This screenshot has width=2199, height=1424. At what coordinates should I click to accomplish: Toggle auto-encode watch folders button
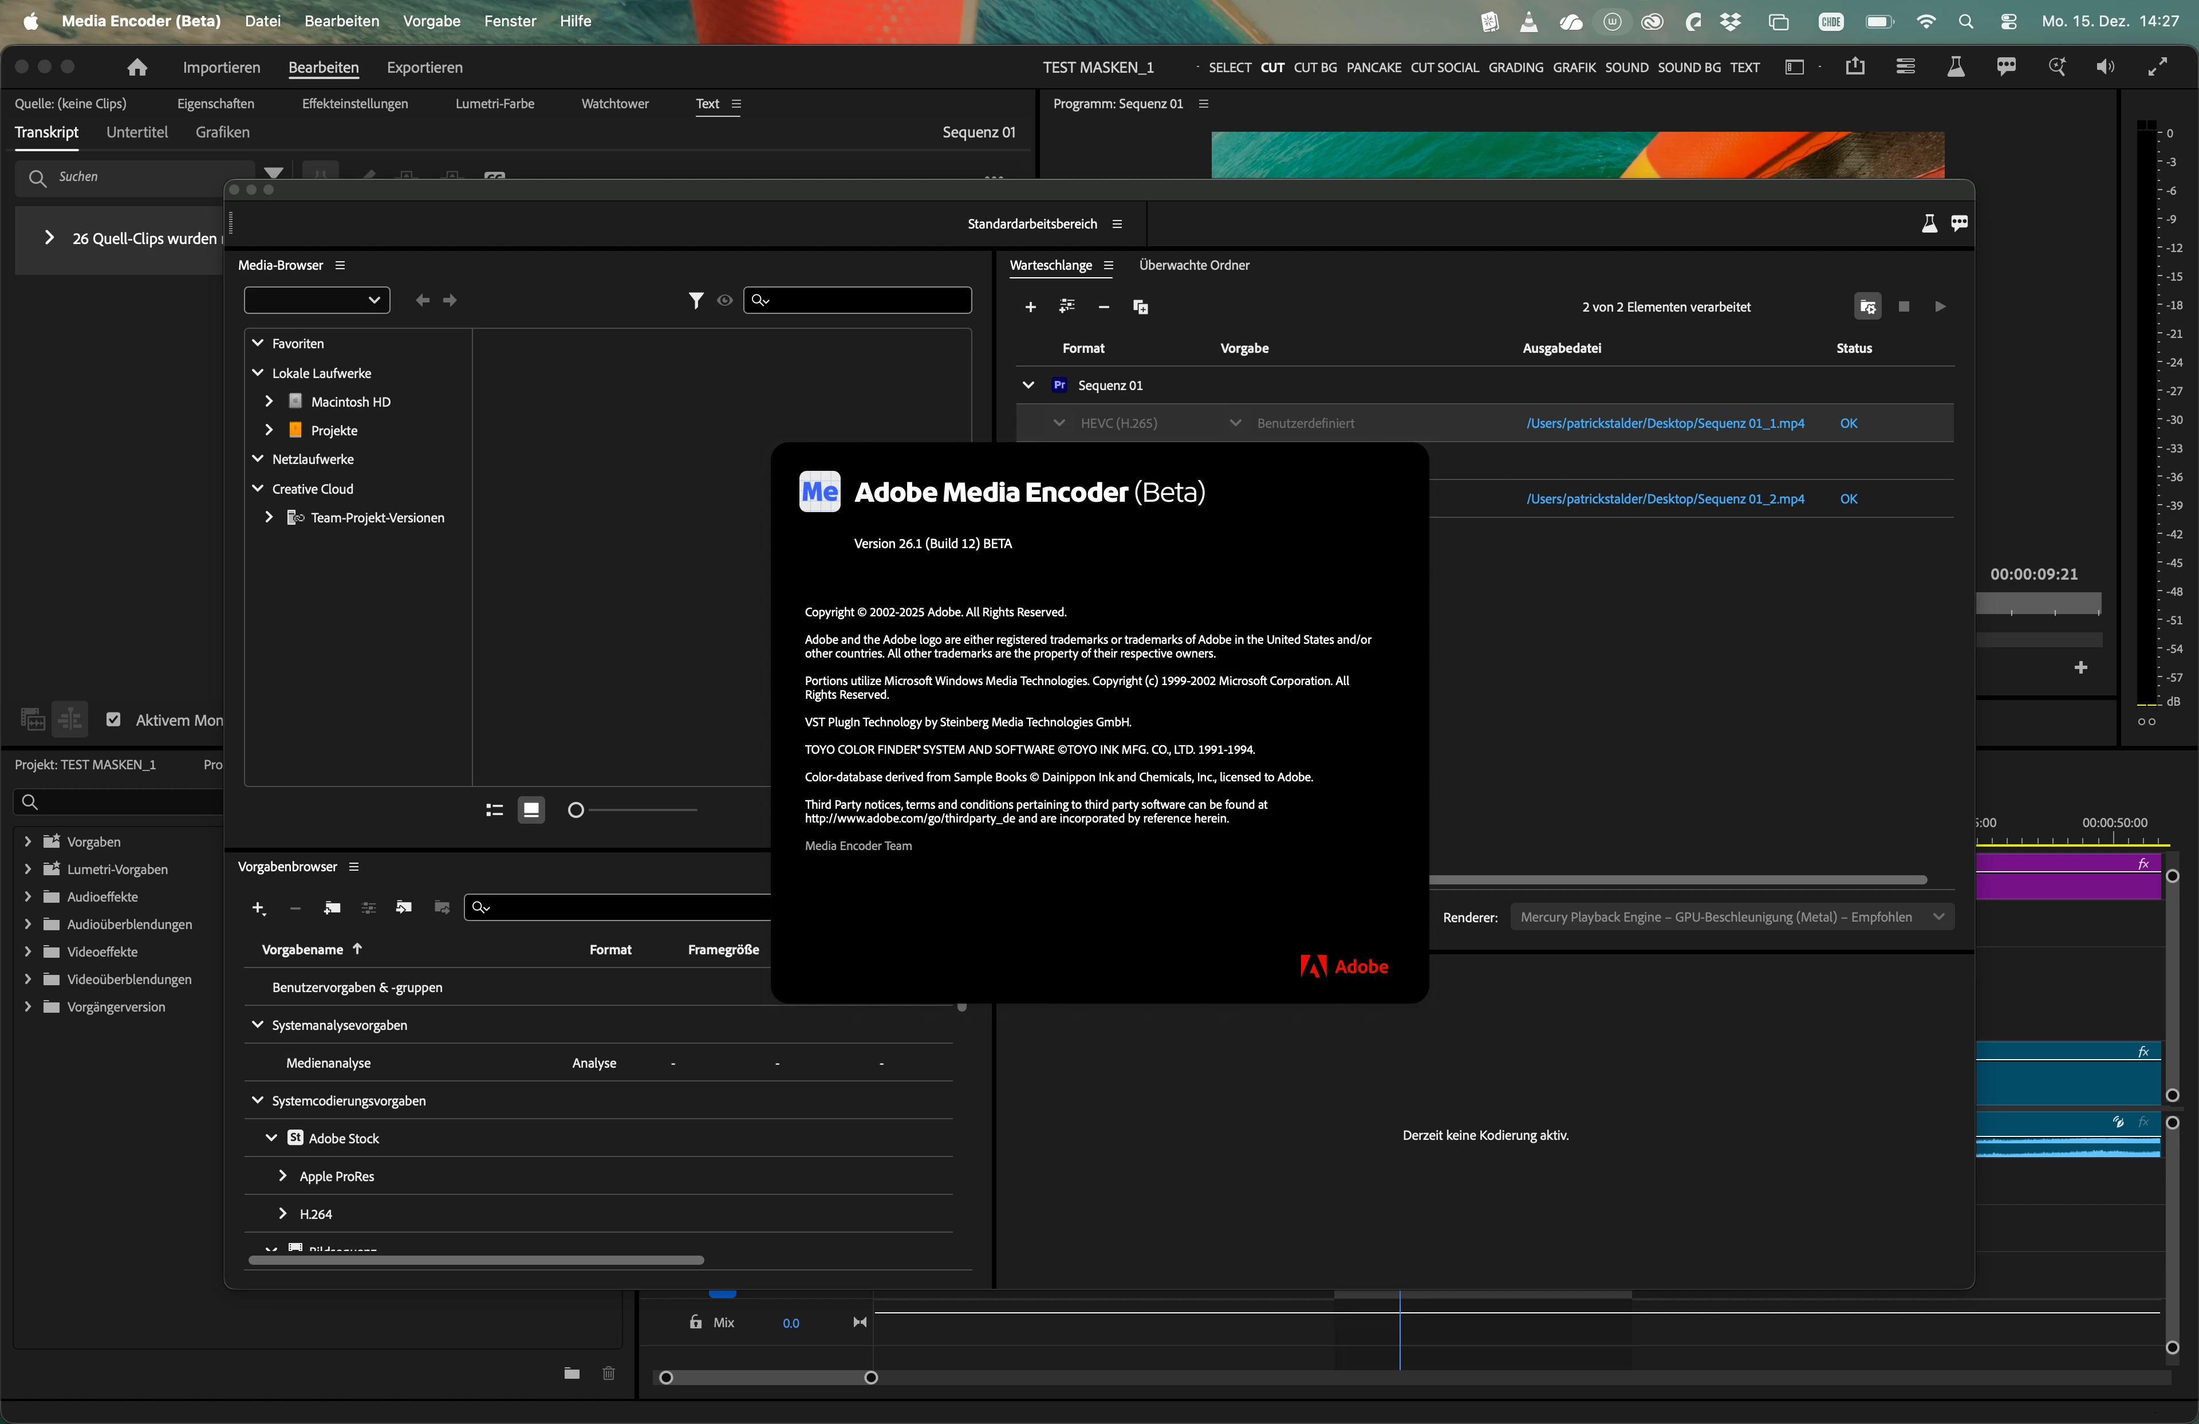[x=1867, y=307]
